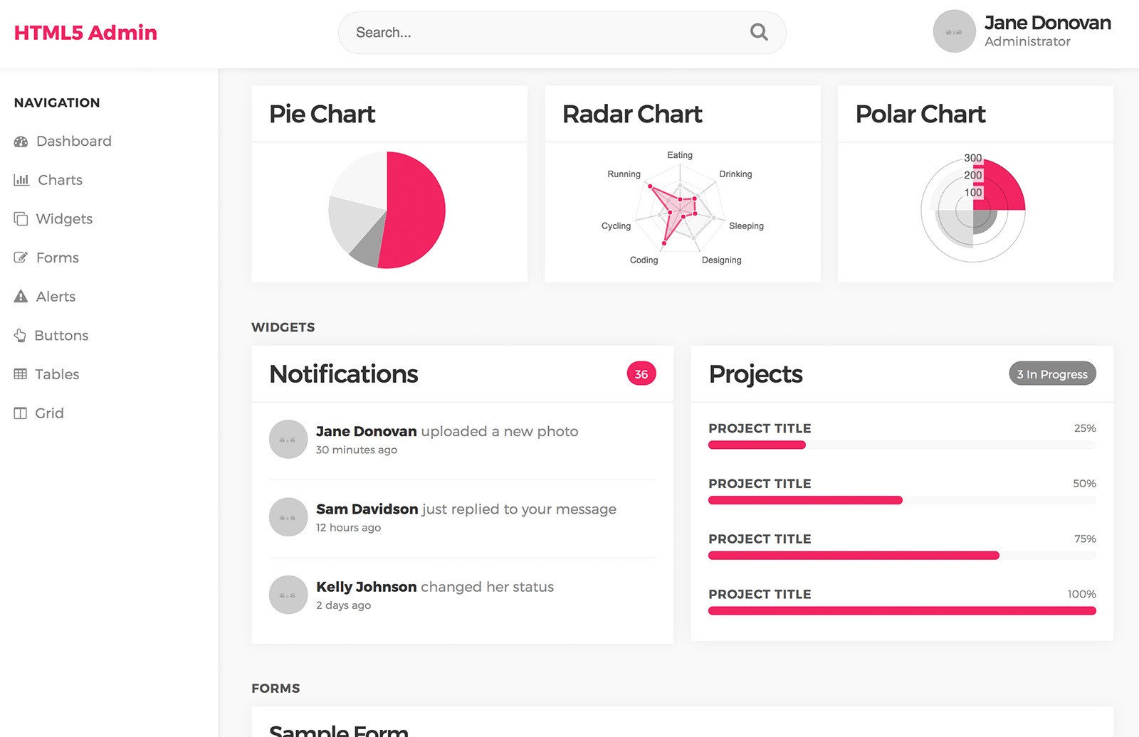This screenshot has height=737, width=1139.
Task: Click the Dashboard gauge icon in sidebar
Action: coord(21,142)
